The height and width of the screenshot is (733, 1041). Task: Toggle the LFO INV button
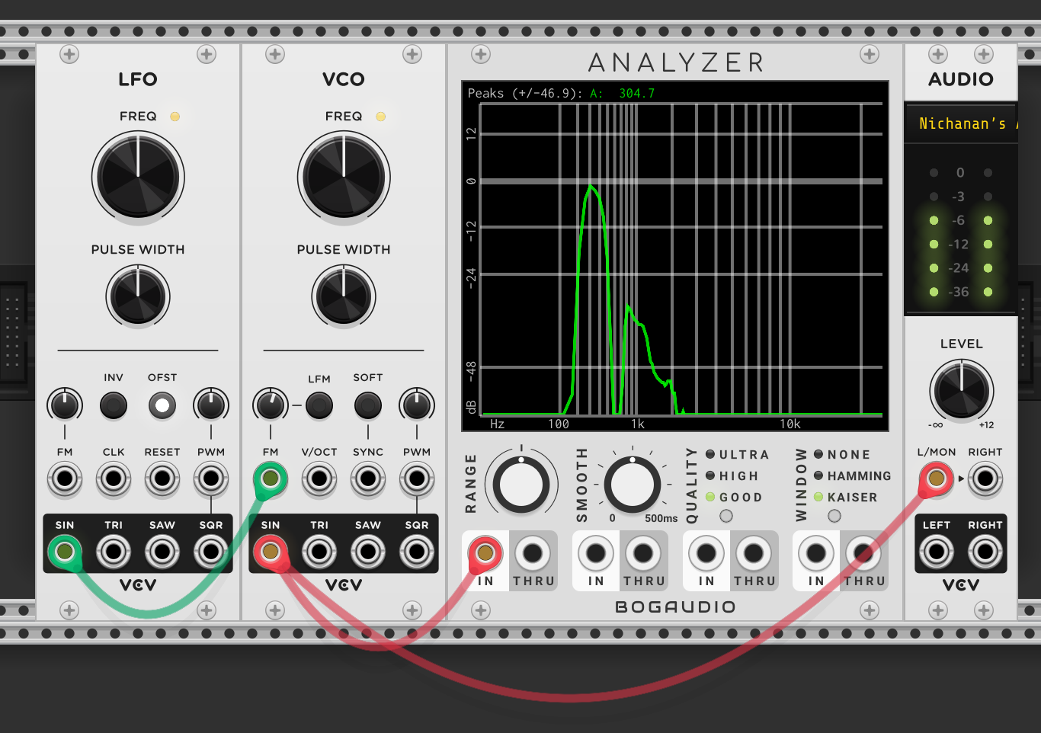(114, 405)
